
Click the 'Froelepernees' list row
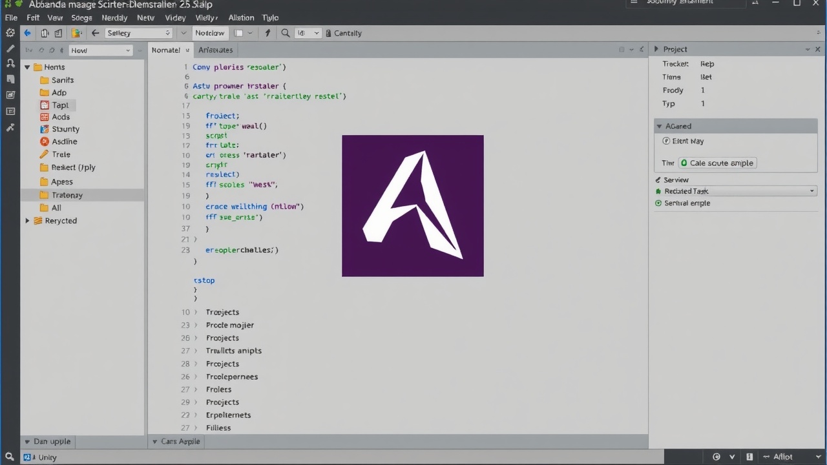(232, 377)
